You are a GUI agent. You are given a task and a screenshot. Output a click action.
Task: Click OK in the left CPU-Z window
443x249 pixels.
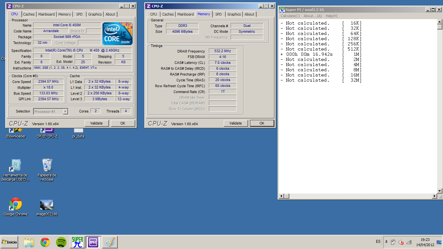pos(123,123)
